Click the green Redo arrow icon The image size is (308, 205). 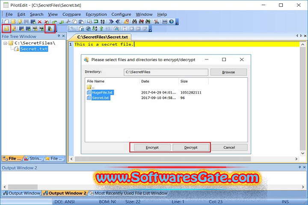tap(62, 22)
